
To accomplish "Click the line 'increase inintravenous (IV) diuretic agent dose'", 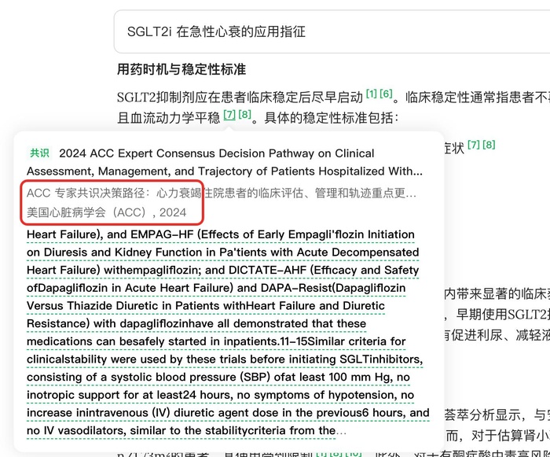I will coord(228,413).
